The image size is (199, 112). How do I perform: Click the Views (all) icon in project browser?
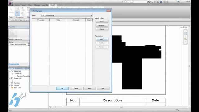click(x=12, y=71)
